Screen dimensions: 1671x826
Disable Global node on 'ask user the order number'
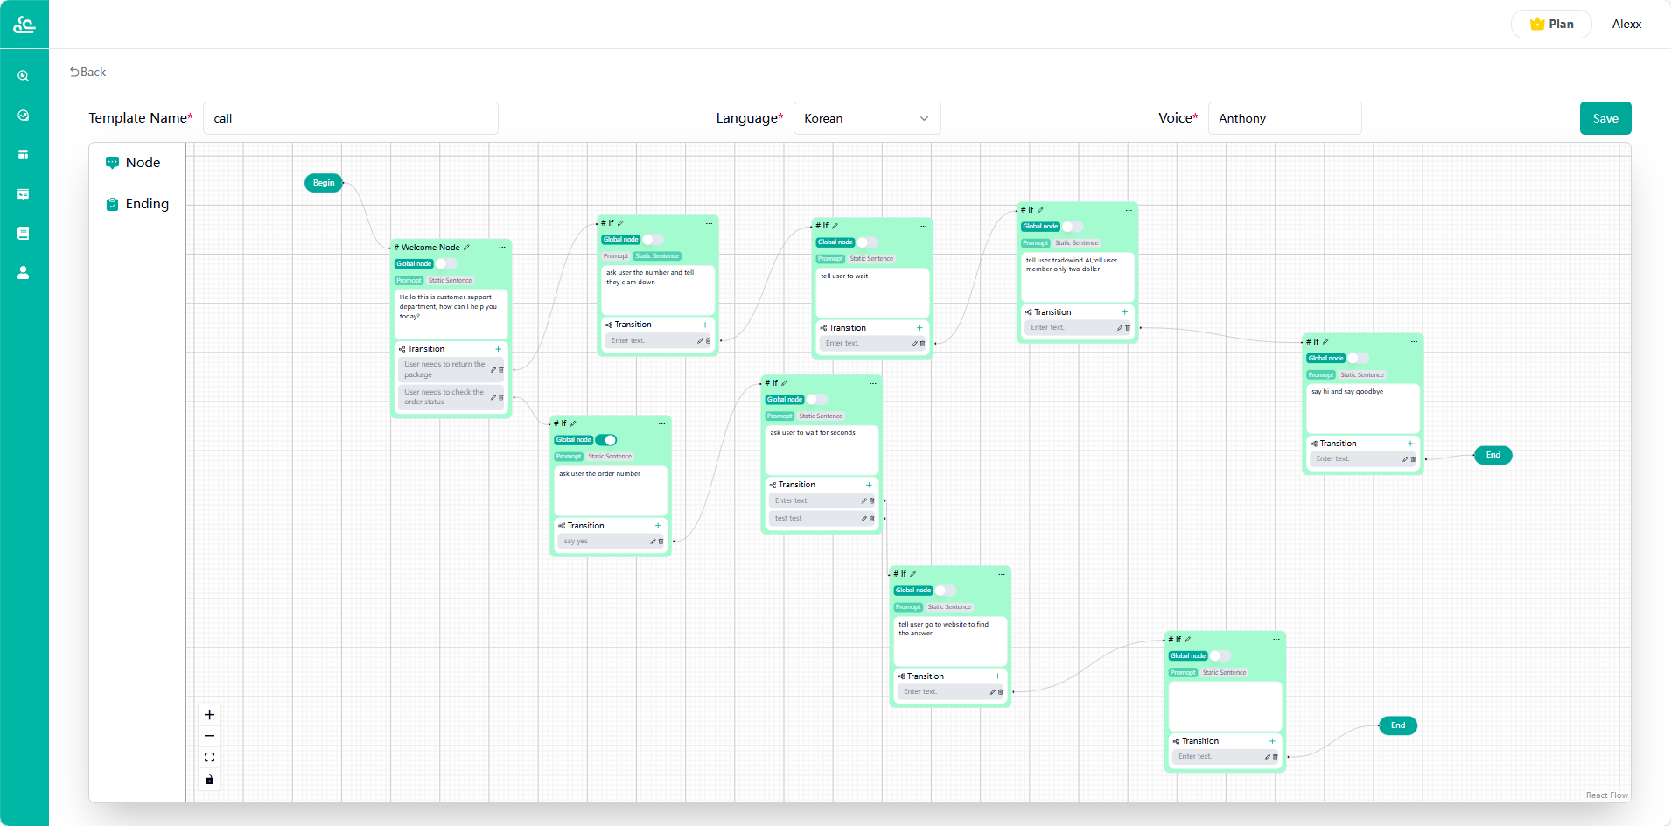click(x=606, y=440)
